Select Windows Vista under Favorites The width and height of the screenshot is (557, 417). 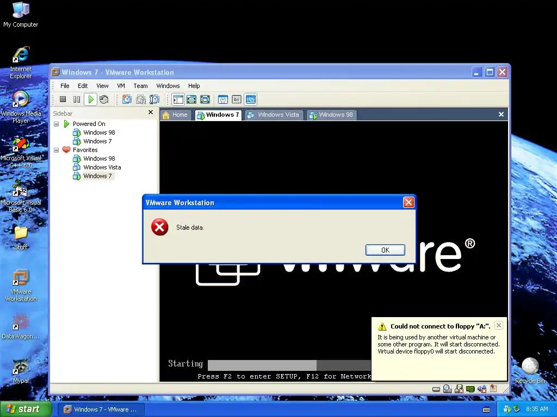point(102,167)
